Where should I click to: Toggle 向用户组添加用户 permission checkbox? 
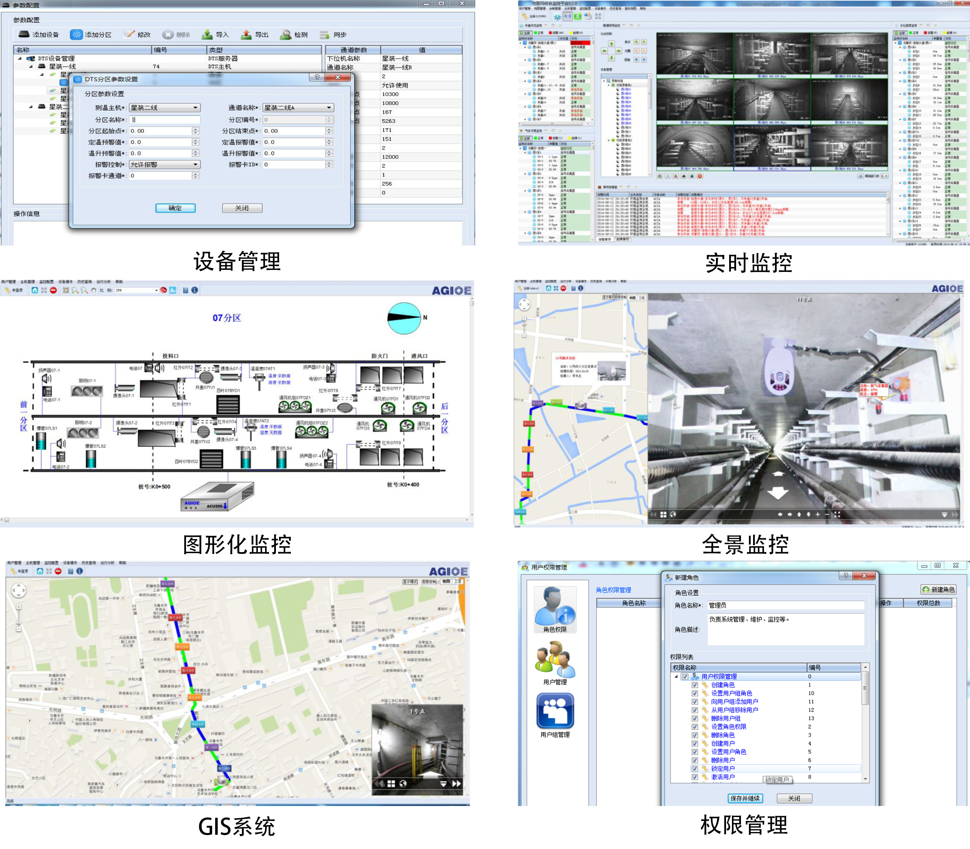click(694, 702)
